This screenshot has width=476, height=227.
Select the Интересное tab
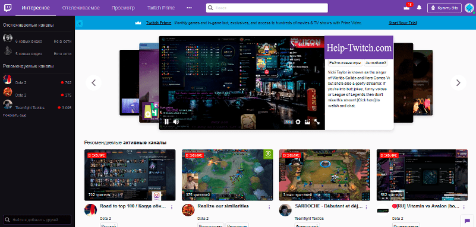(x=36, y=8)
